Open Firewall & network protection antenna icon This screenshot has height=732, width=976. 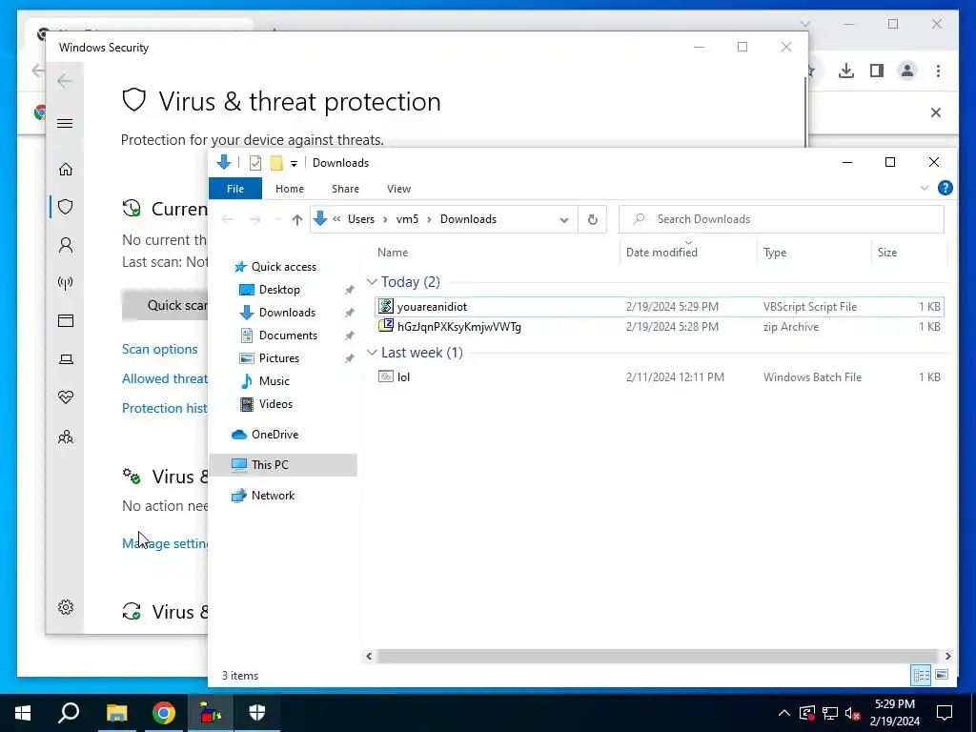click(66, 283)
